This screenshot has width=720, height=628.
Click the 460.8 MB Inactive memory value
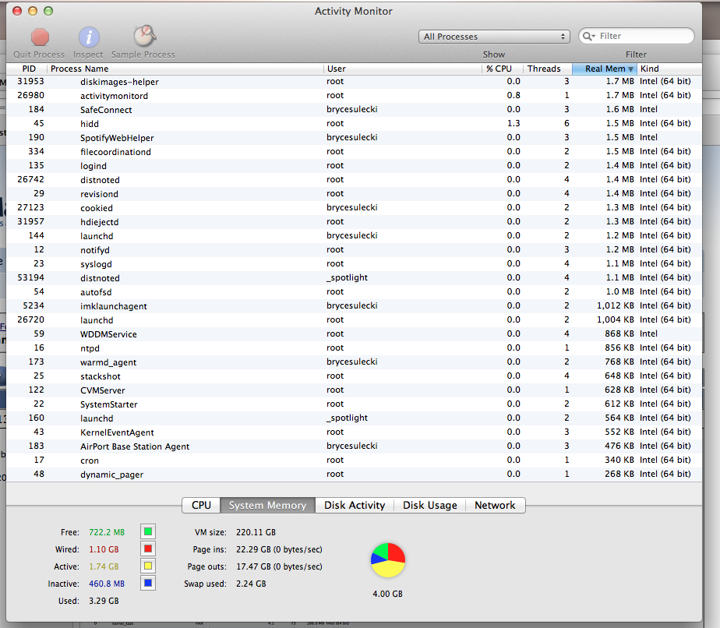click(x=107, y=584)
